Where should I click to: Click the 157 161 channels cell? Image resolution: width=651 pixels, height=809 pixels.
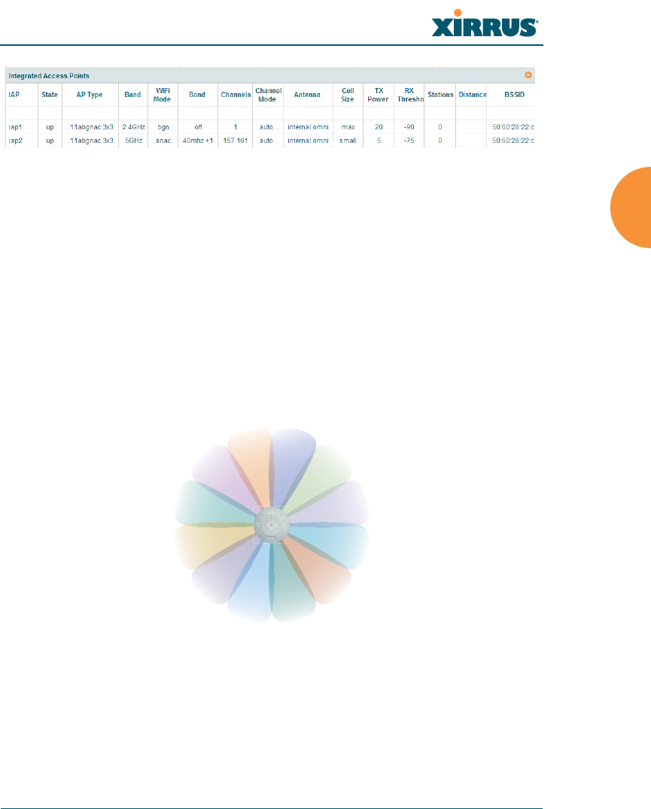(236, 141)
